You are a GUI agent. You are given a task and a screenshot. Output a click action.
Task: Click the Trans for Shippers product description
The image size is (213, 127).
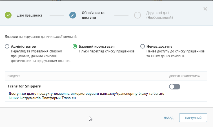tap(86, 96)
